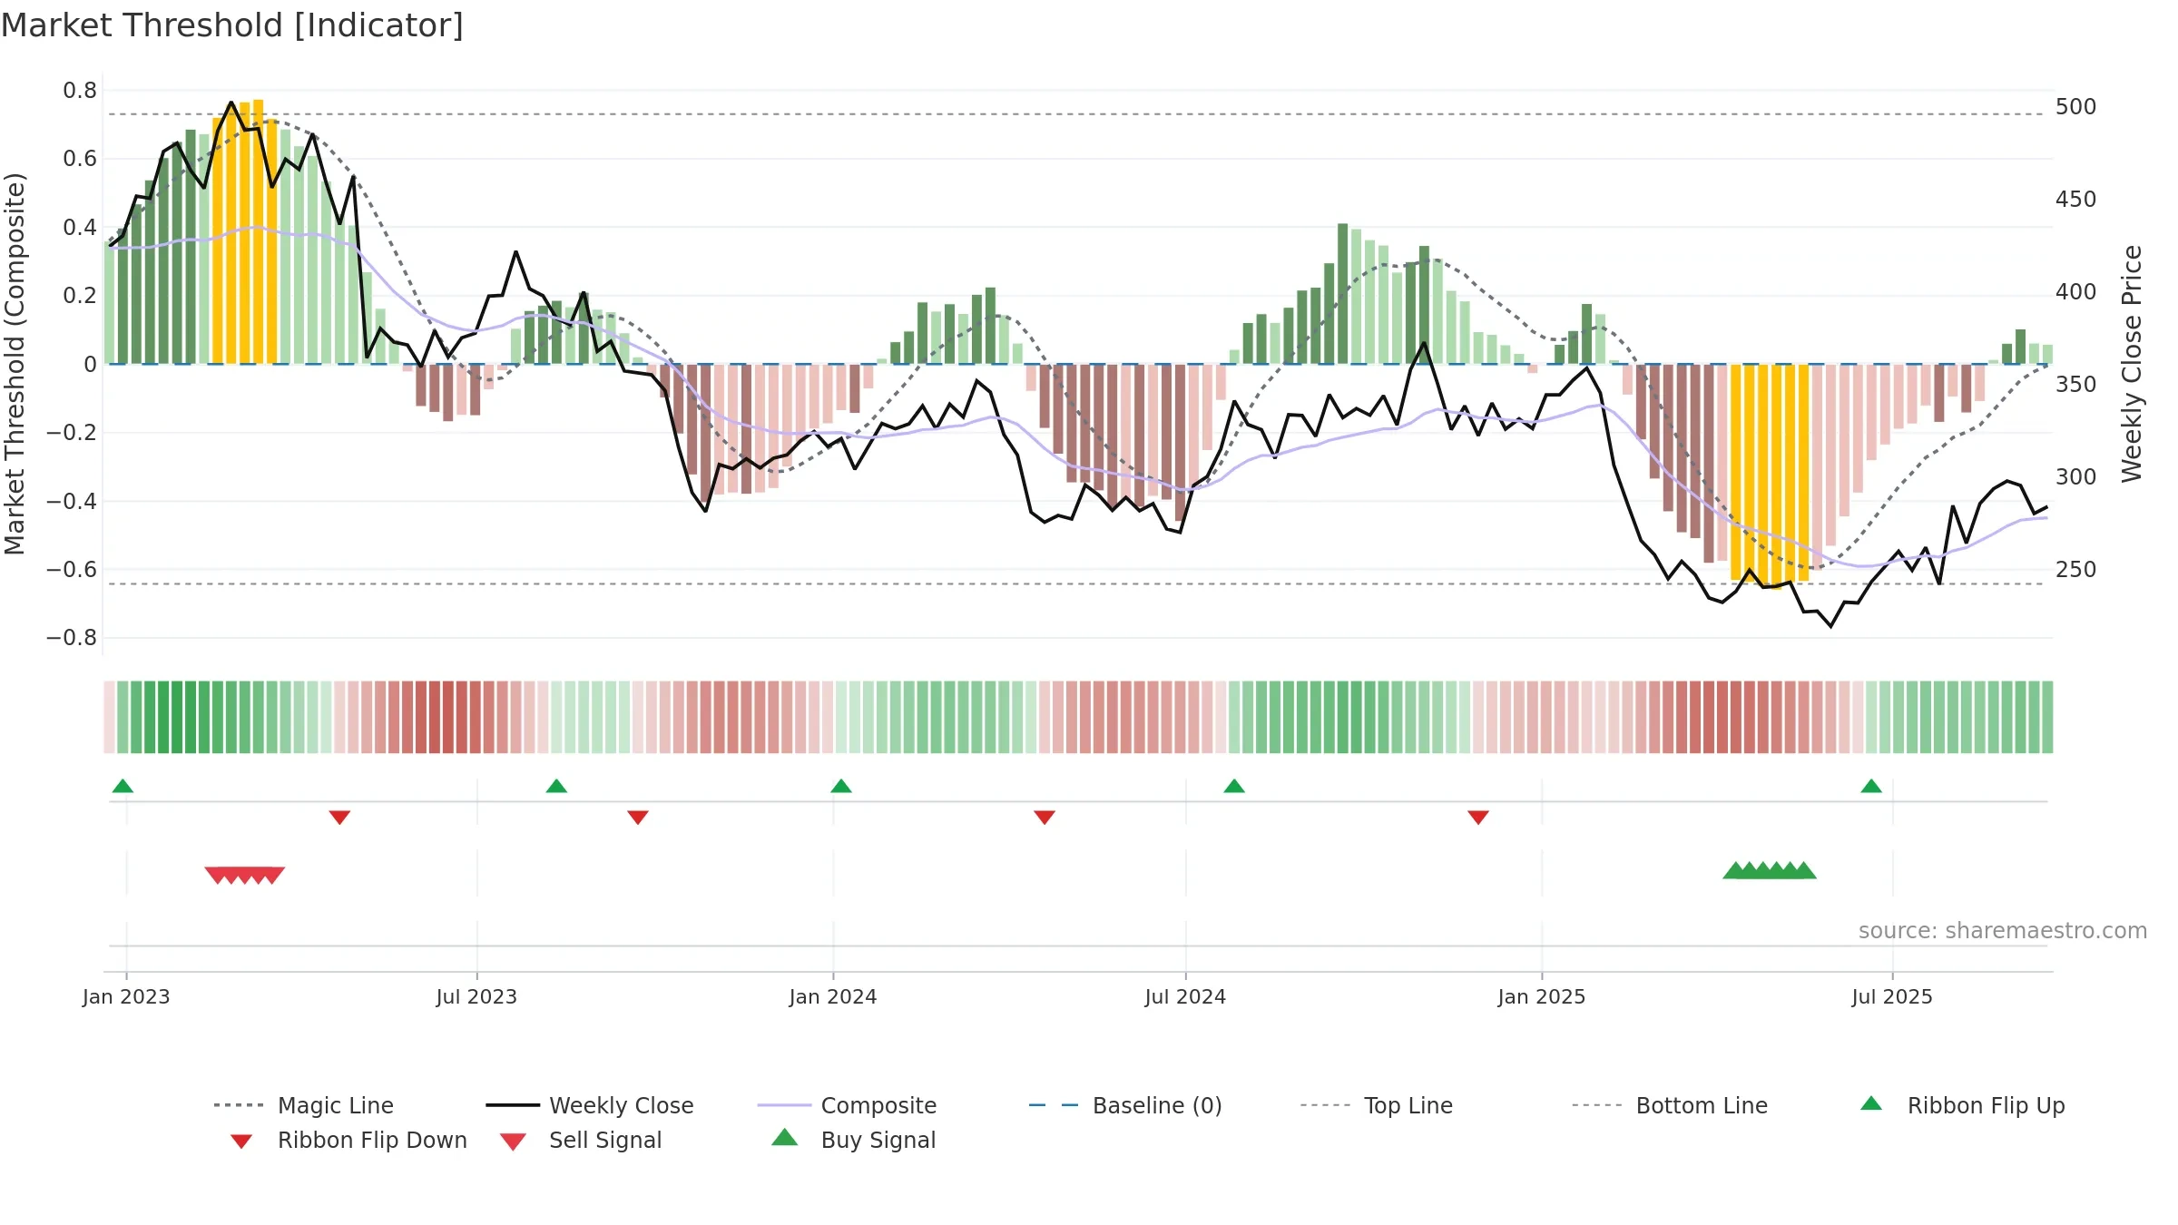Click the Ribbon Flip Up triangle after Jul 2024
This screenshot has width=2178, height=1225.
tap(1234, 786)
